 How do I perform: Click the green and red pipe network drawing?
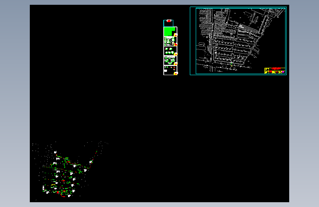tap(67, 173)
